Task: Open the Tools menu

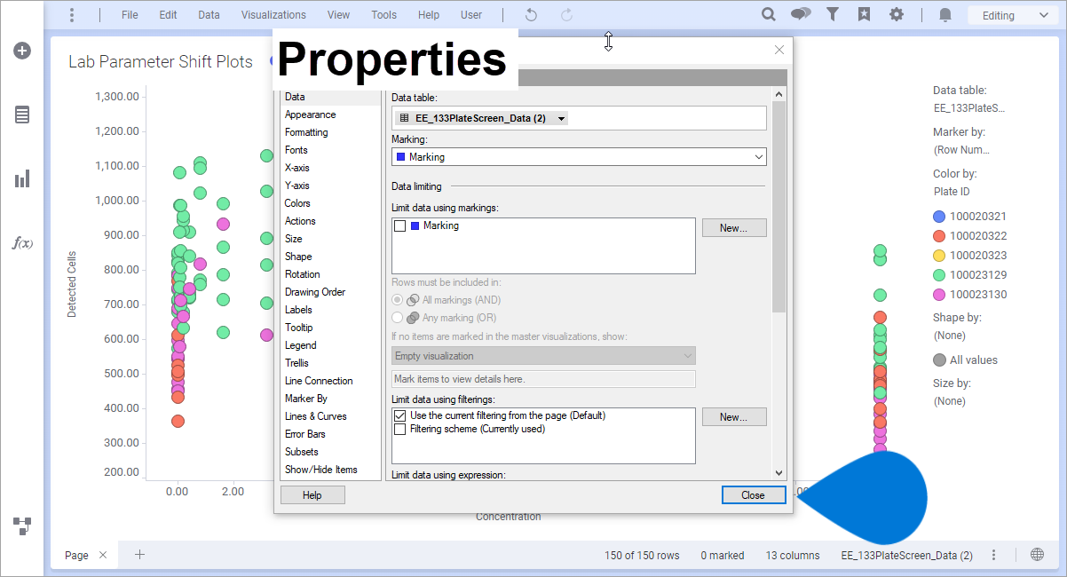Action: pos(384,15)
